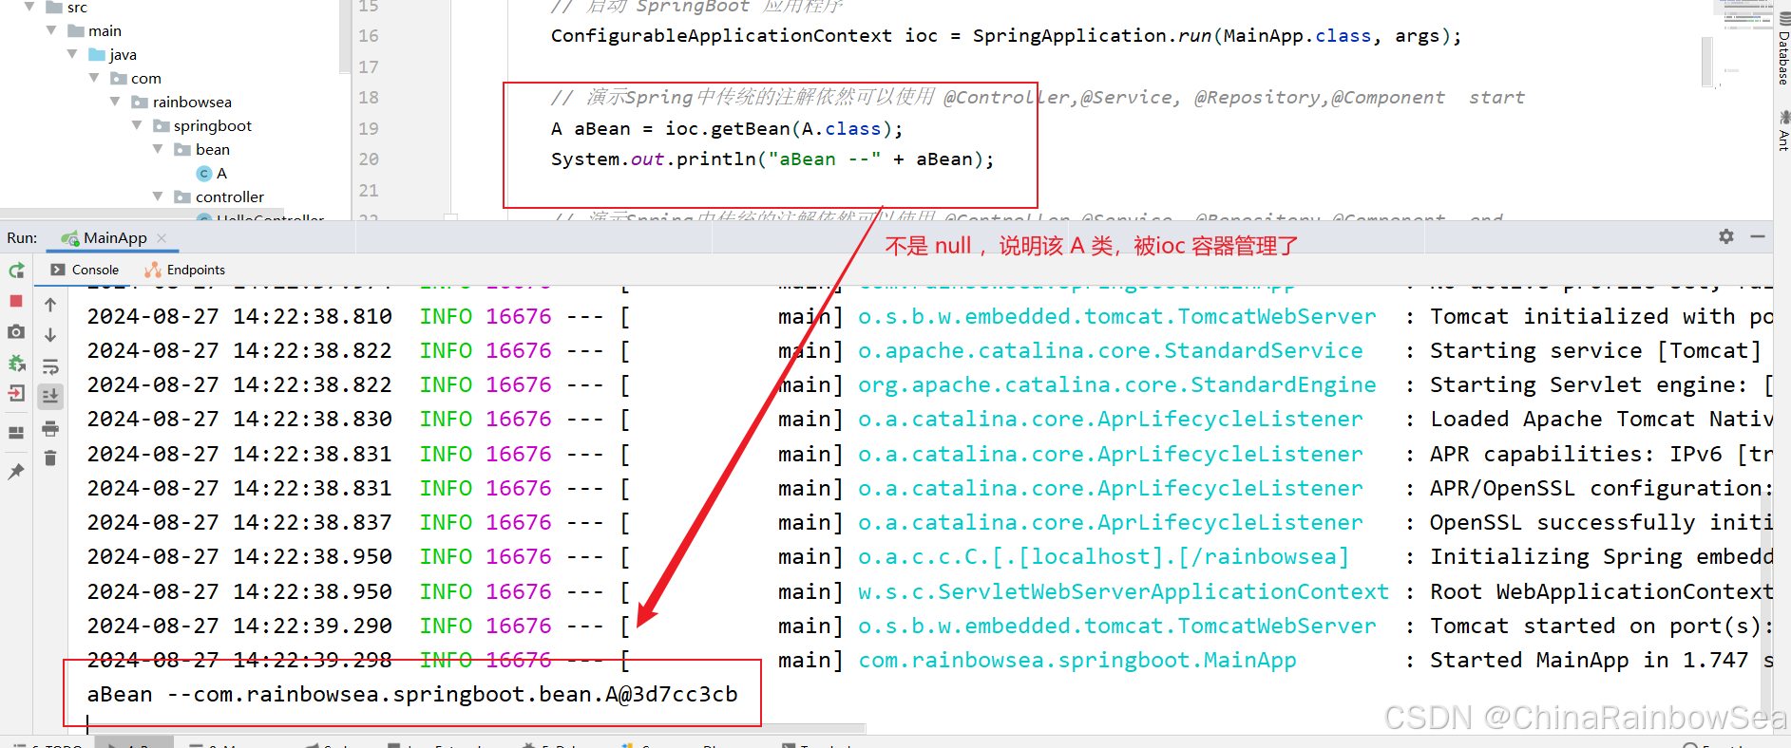The image size is (1791, 748).
Task: Close the MainApp run tab
Action: click(162, 238)
